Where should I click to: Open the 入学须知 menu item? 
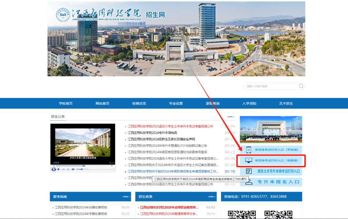click(x=249, y=104)
